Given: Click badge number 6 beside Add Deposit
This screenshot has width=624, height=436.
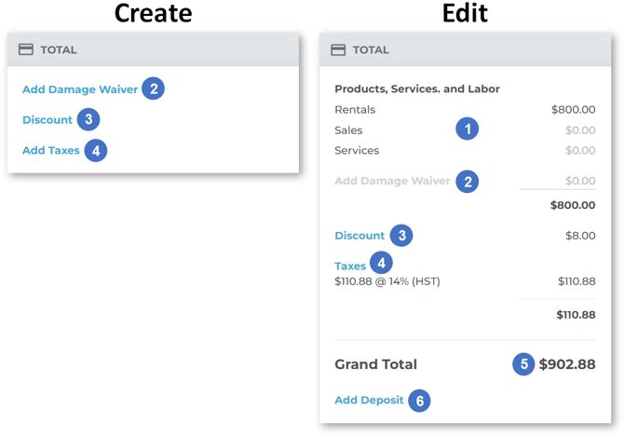Looking at the screenshot, I should coord(419,401).
